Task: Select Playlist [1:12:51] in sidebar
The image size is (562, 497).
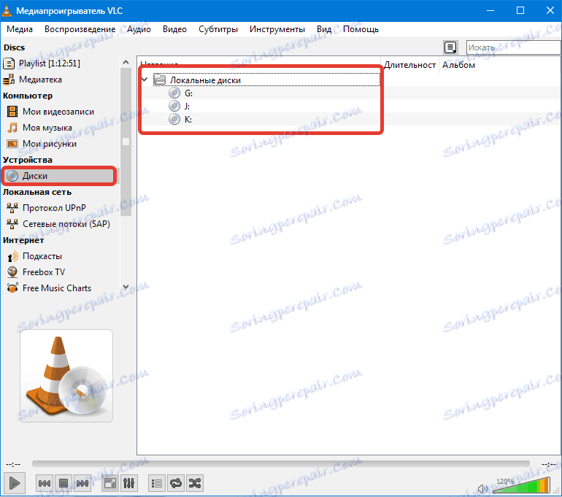Action: click(x=49, y=63)
